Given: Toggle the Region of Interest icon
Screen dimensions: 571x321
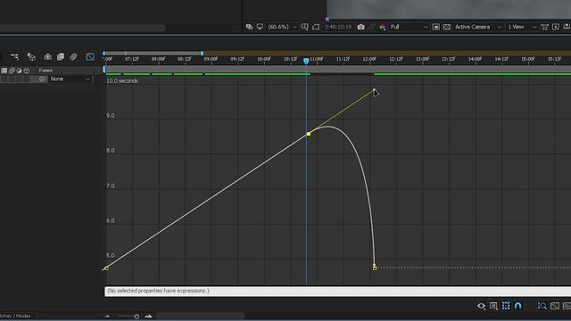Looking at the screenshot, I should coord(436,27).
